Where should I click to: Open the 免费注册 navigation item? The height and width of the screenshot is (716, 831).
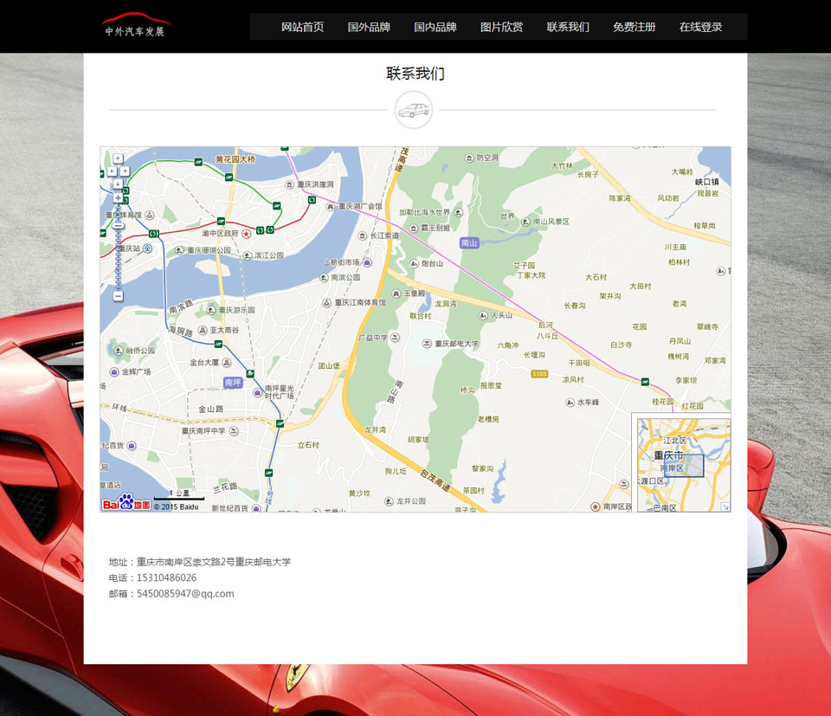(x=634, y=27)
